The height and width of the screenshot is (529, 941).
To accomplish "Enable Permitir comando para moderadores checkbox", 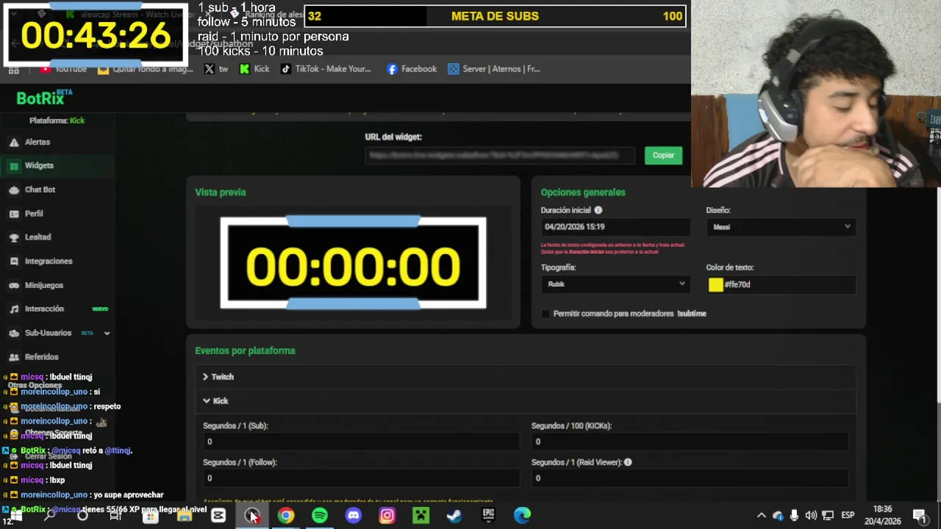I will (x=545, y=314).
